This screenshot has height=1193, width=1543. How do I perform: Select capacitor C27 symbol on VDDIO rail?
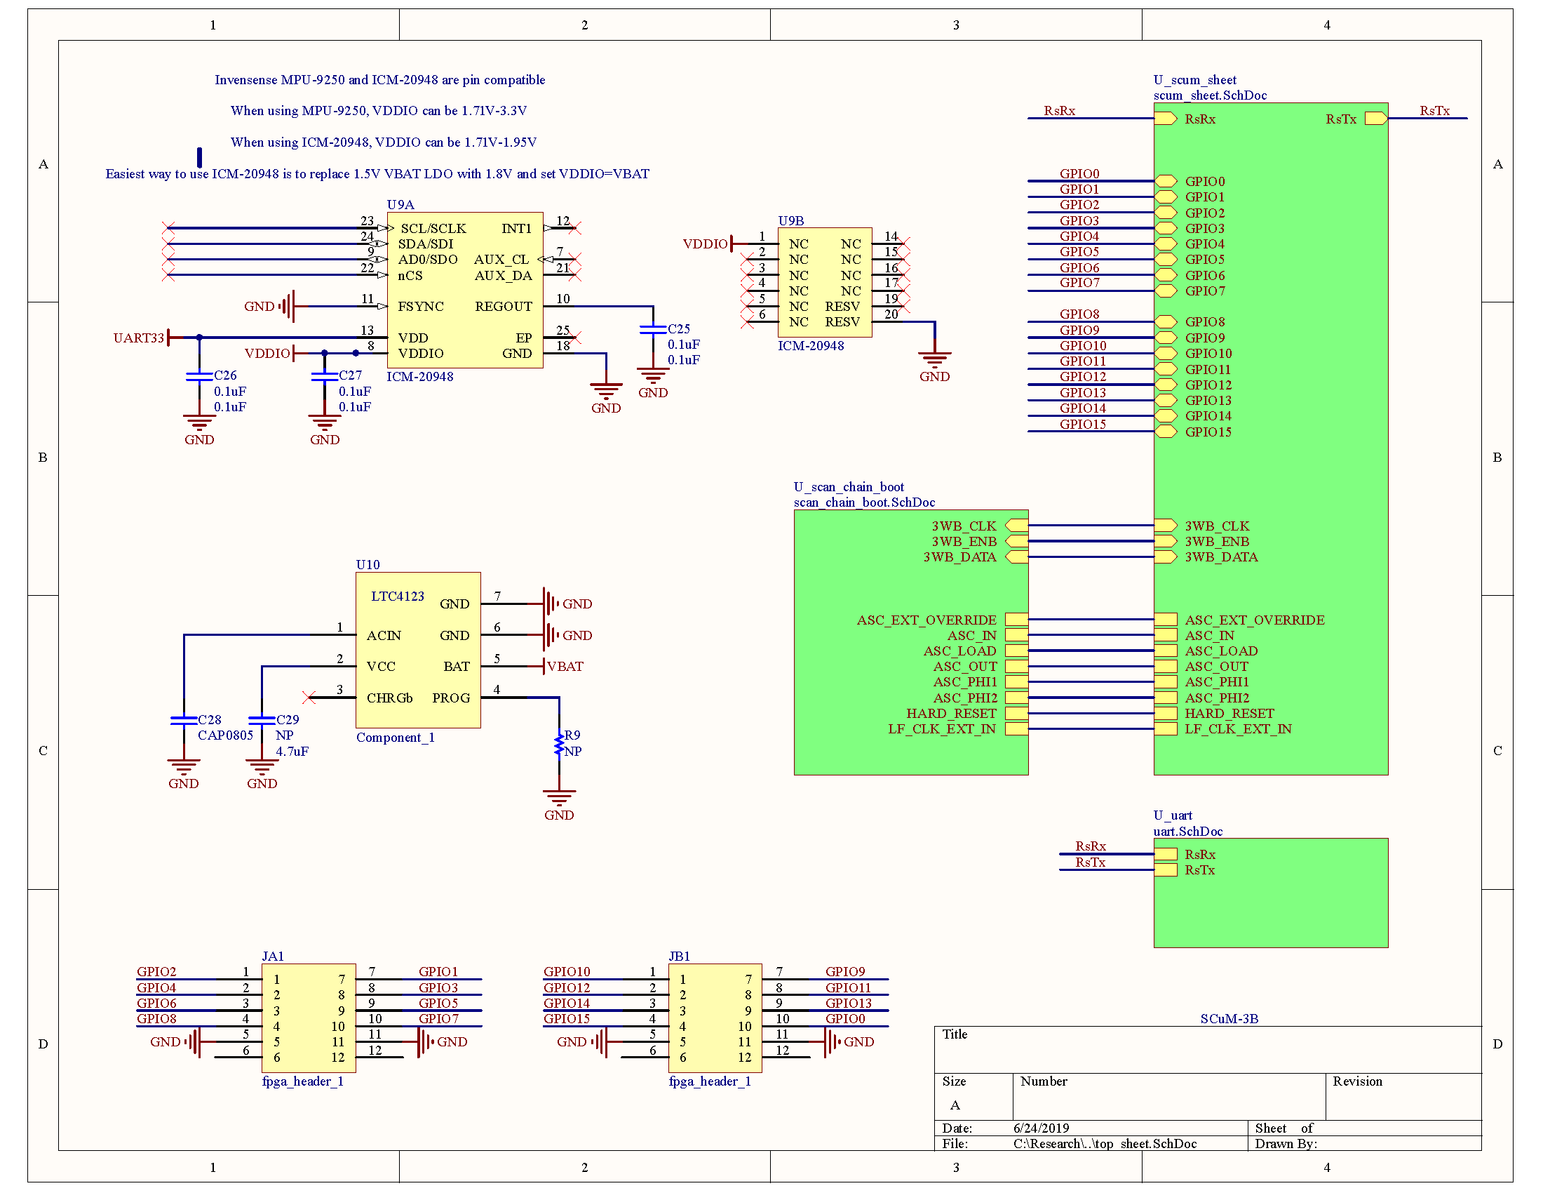[324, 376]
